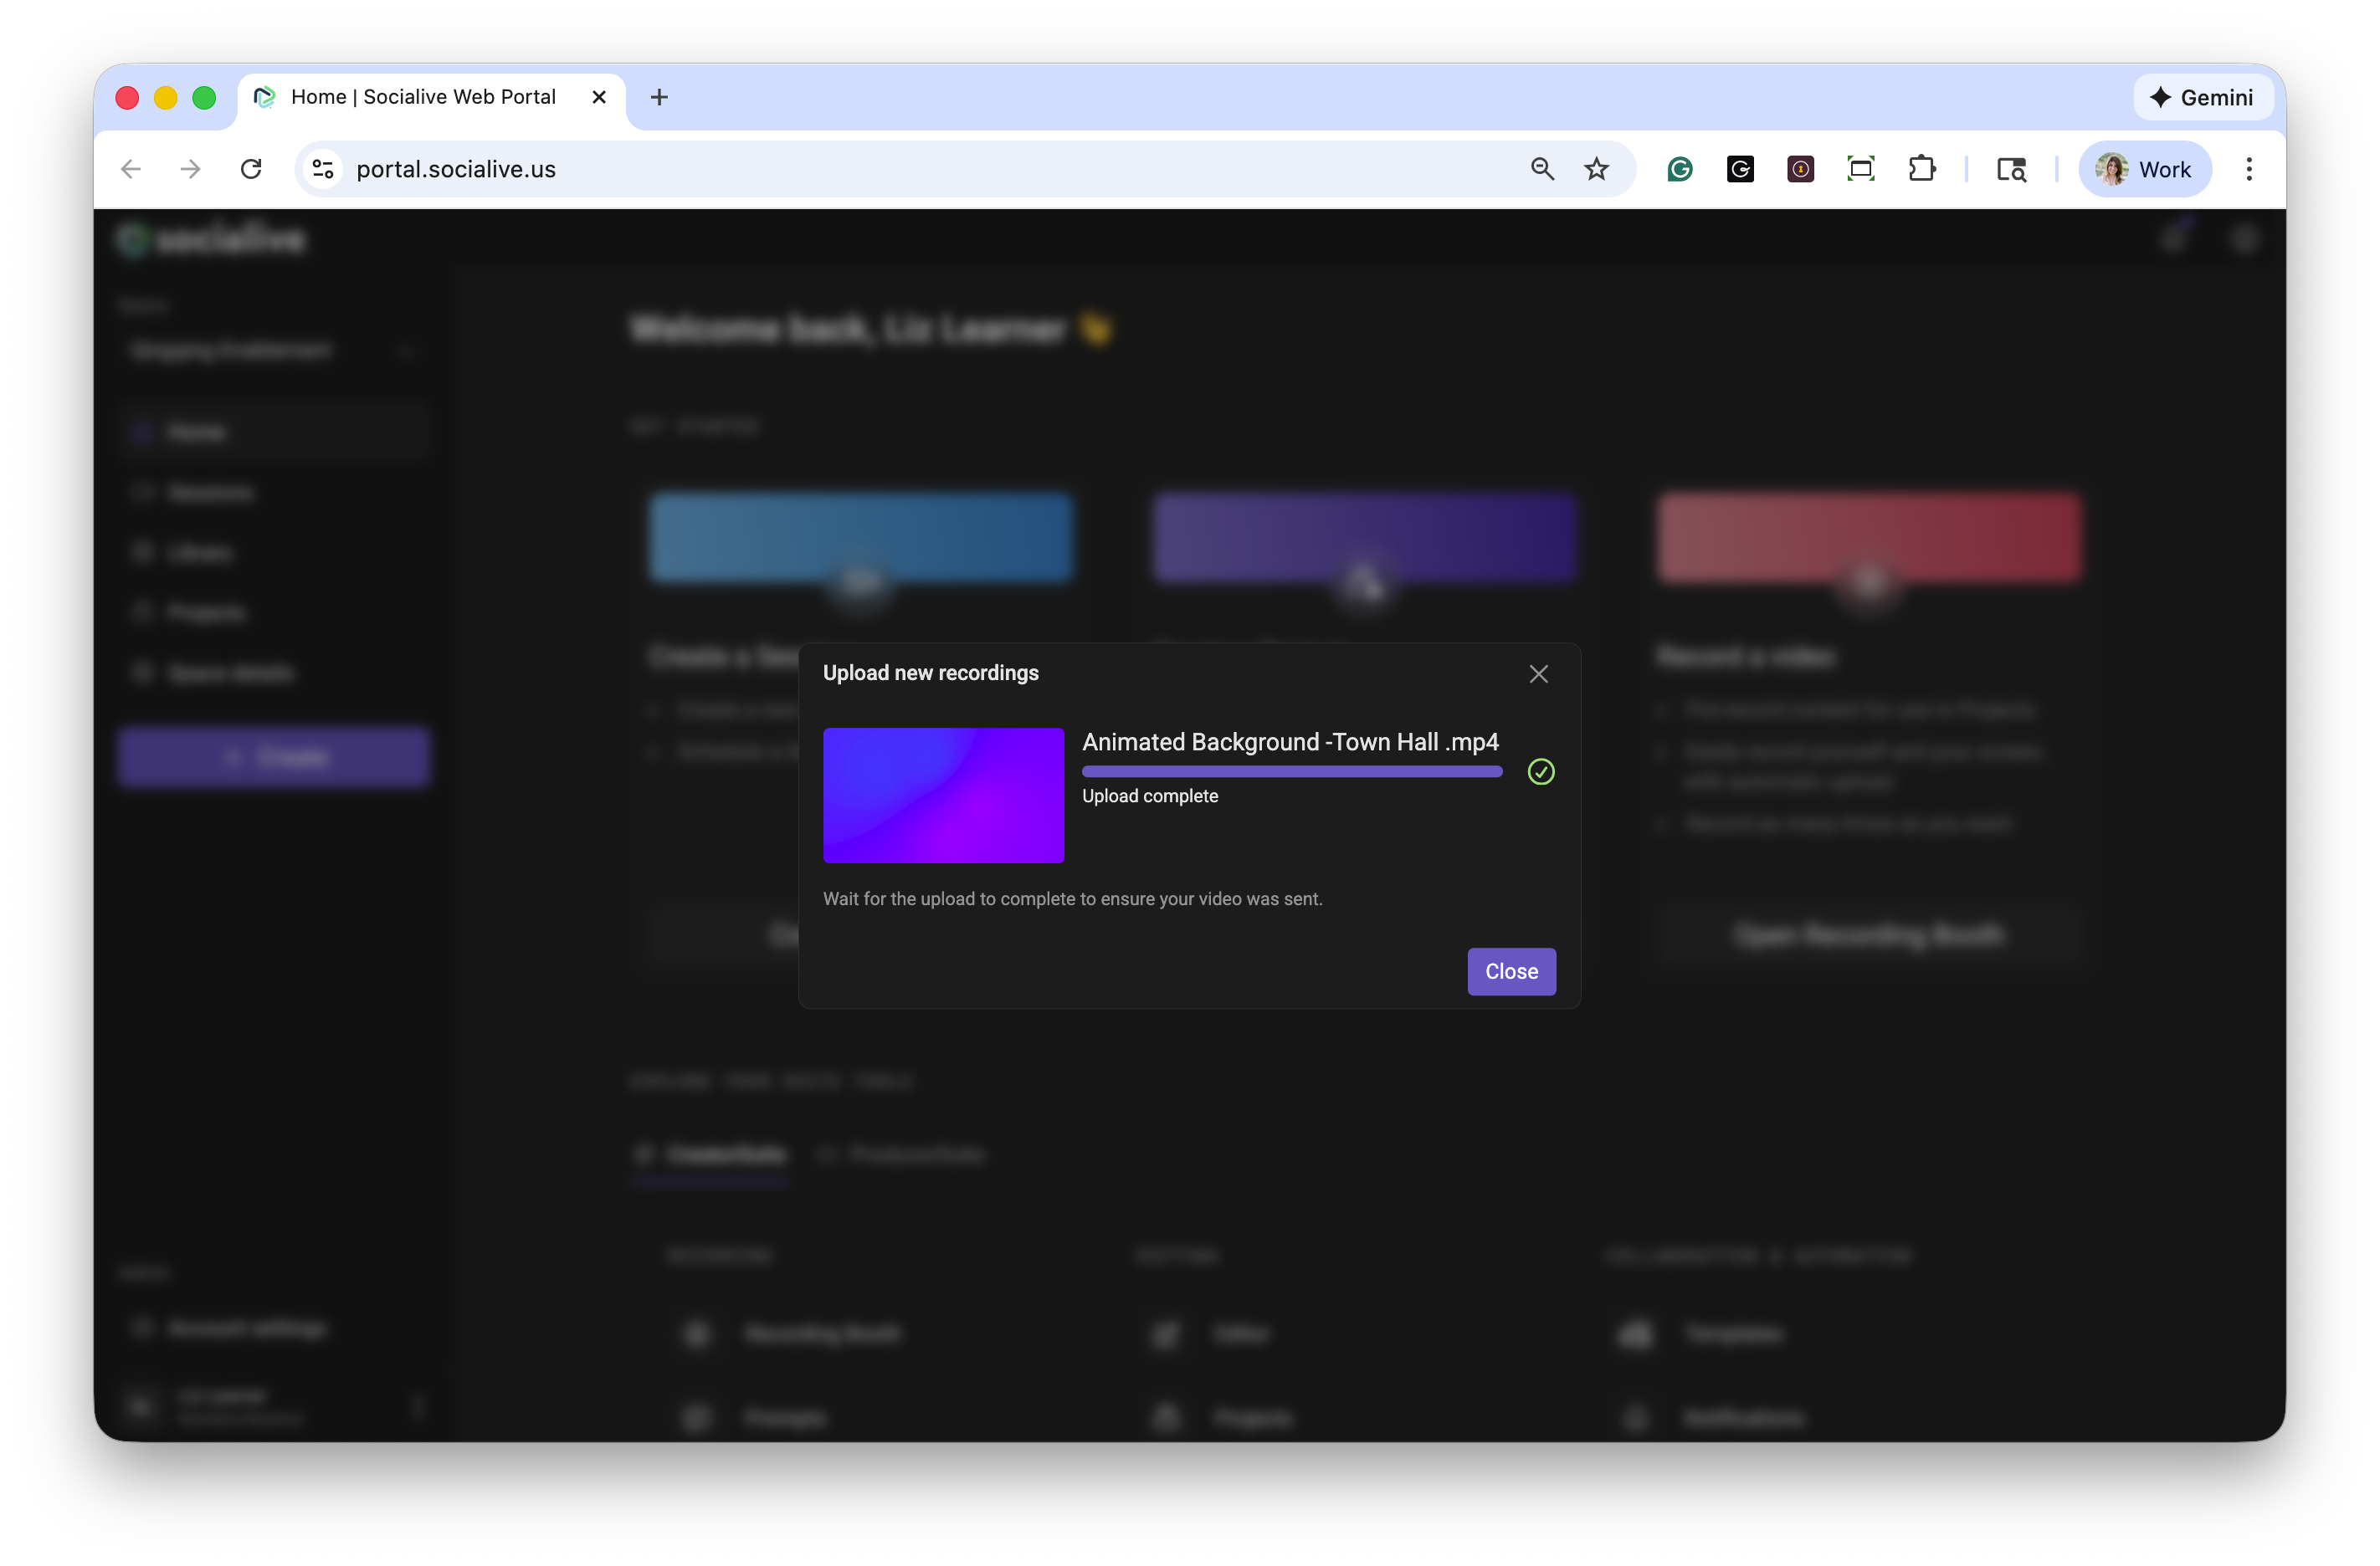2380x1566 pixels.
Task: Open the zoom magnifier icon in address bar
Action: [1542, 169]
